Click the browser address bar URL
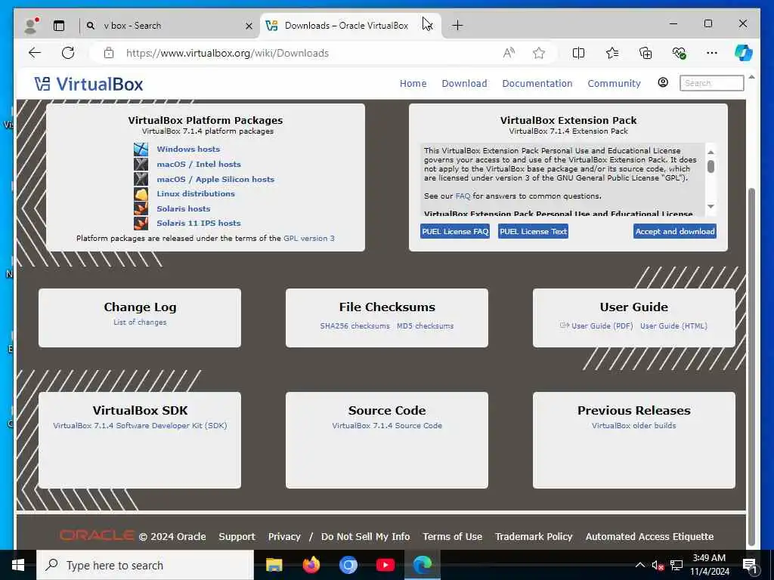 pos(227,53)
